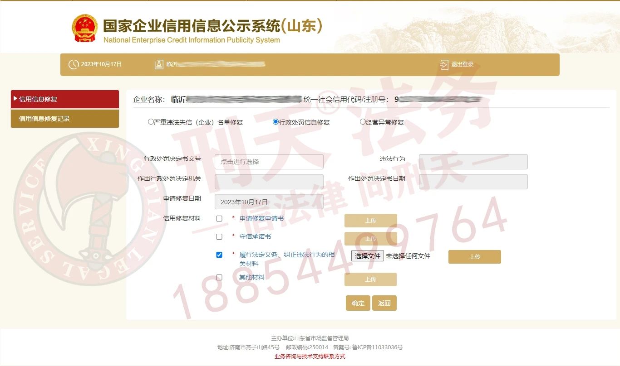The width and height of the screenshot is (620, 366).
Task: Select 行政处罚信息修复 radio button
Action: pos(276,122)
